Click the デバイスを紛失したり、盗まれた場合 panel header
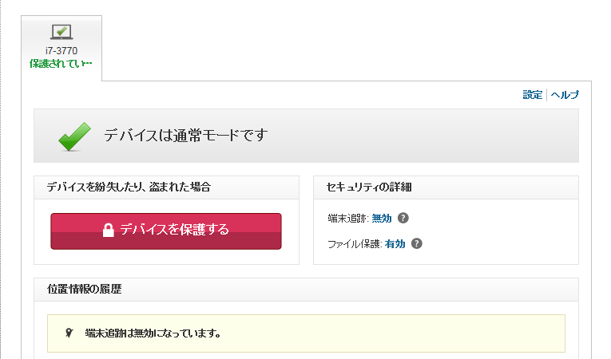 [129, 187]
